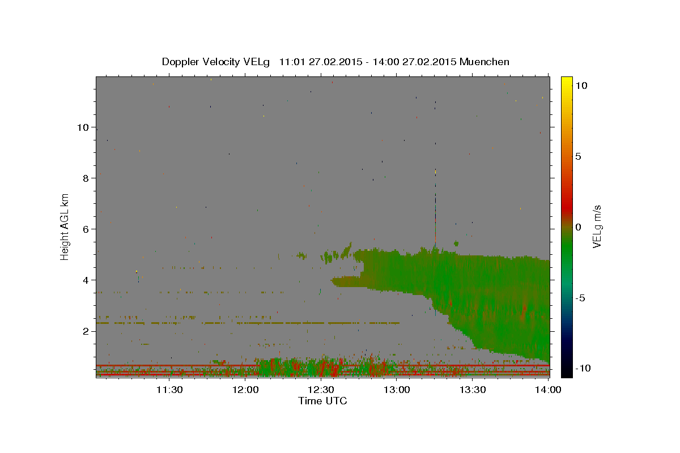
Task: Click the 12:30 time tick label
Action: pos(321,390)
